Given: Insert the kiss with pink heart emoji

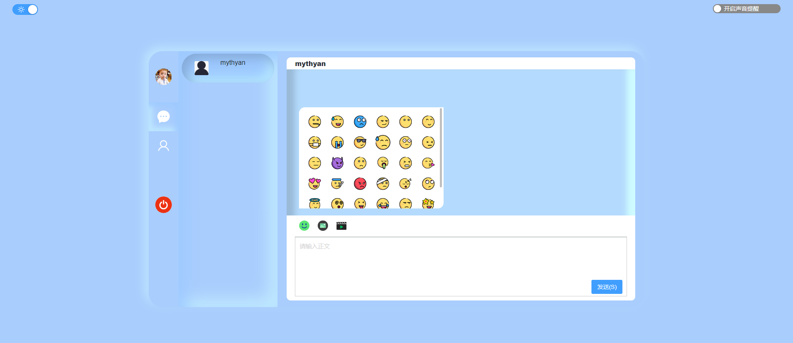Looking at the screenshot, I should click(x=428, y=163).
